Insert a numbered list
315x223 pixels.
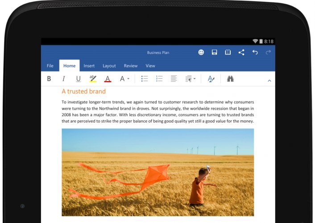pos(159,79)
